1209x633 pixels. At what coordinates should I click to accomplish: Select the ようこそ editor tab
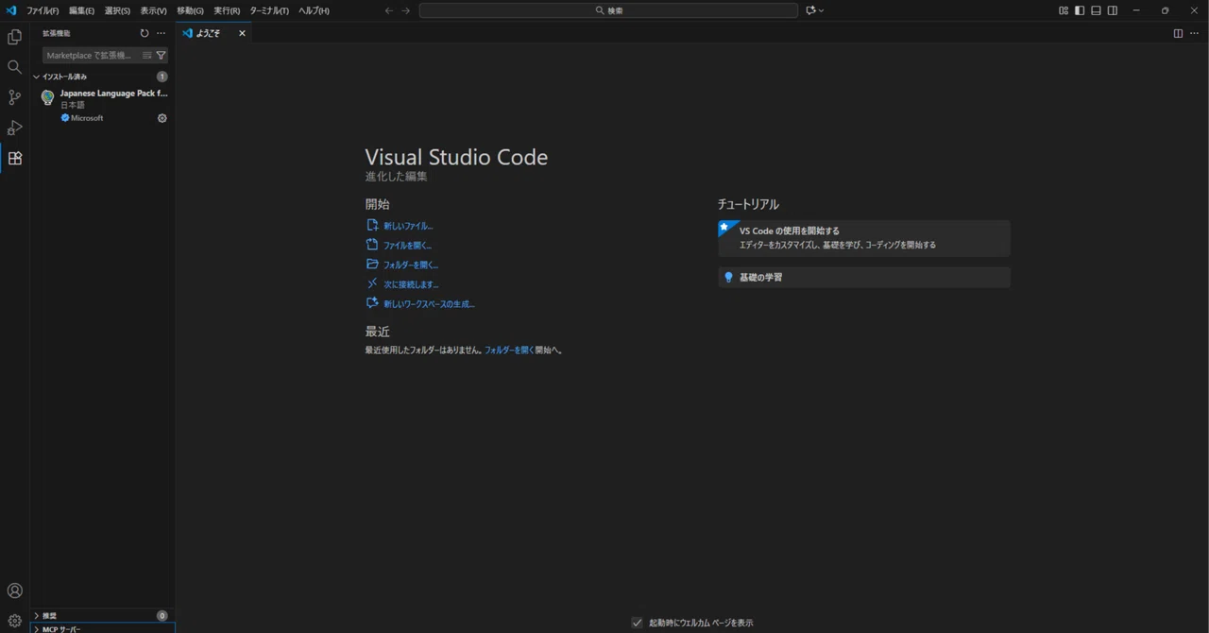(213, 33)
